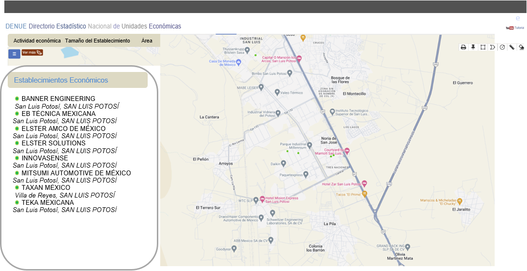The image size is (527, 271).
Task: Click 'Villa de Reyes, SAN LUIS POTOSÍ' text
Action: 65,195
